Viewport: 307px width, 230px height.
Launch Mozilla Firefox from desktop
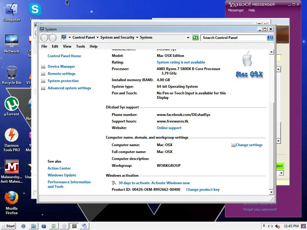[12, 203]
